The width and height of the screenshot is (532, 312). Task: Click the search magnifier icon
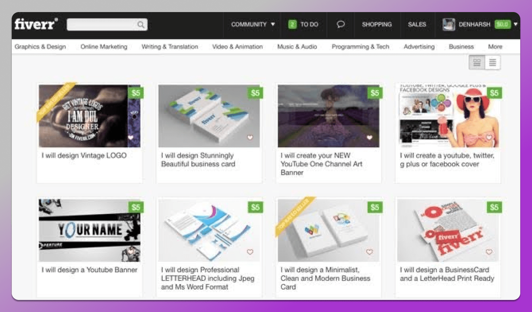(141, 24)
